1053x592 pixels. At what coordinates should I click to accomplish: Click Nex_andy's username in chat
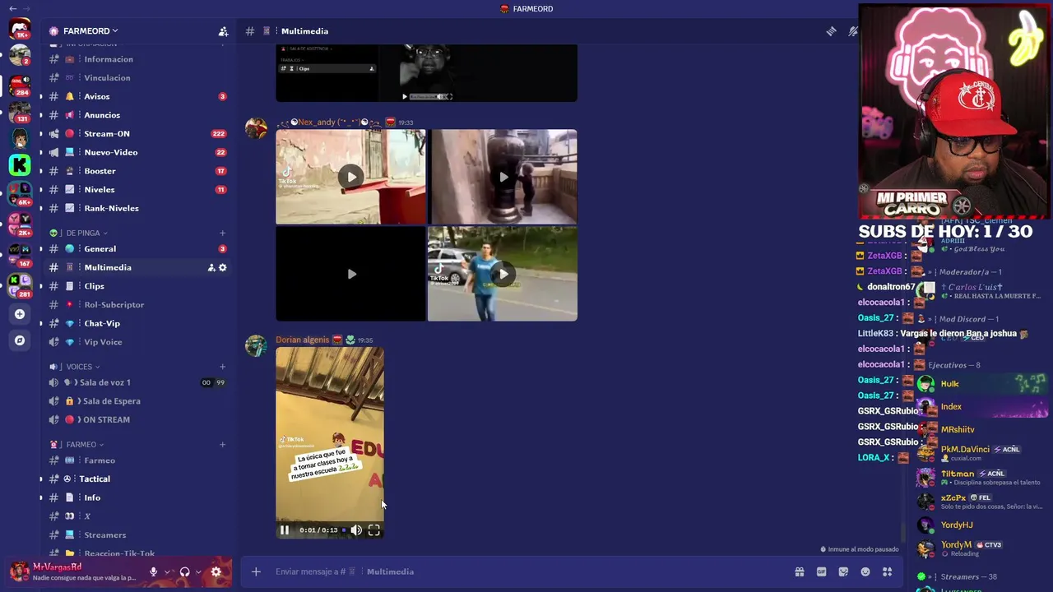[x=328, y=123]
